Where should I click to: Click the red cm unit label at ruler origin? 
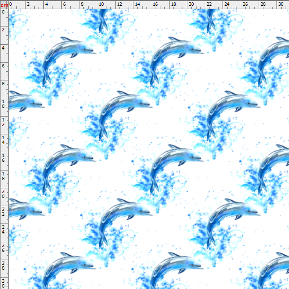(4, 5)
